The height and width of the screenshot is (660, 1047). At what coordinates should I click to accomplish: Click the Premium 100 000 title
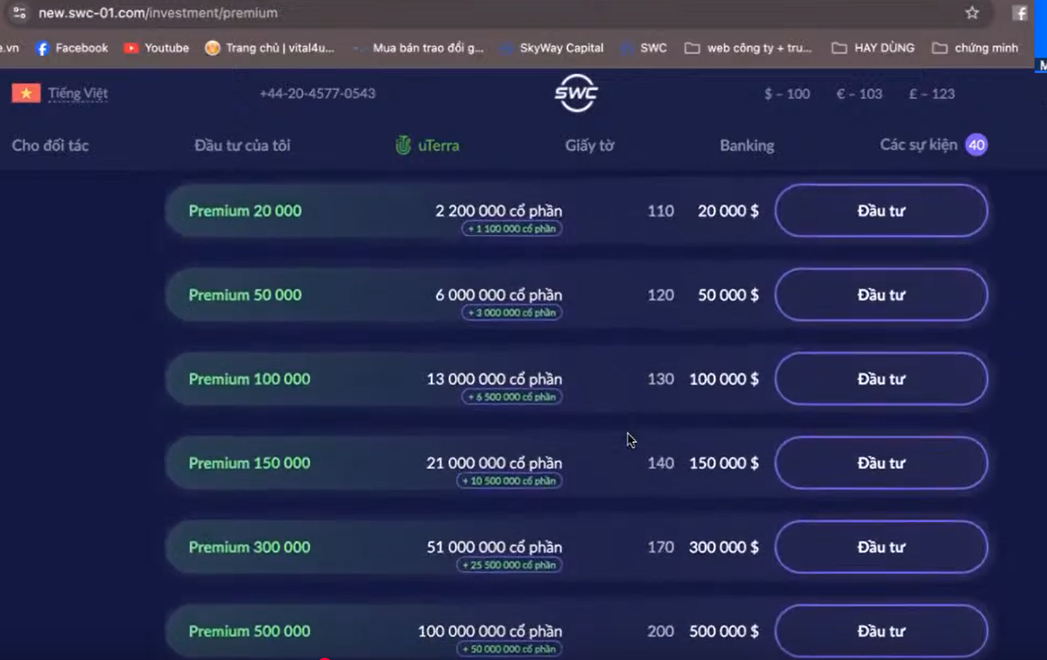249,378
